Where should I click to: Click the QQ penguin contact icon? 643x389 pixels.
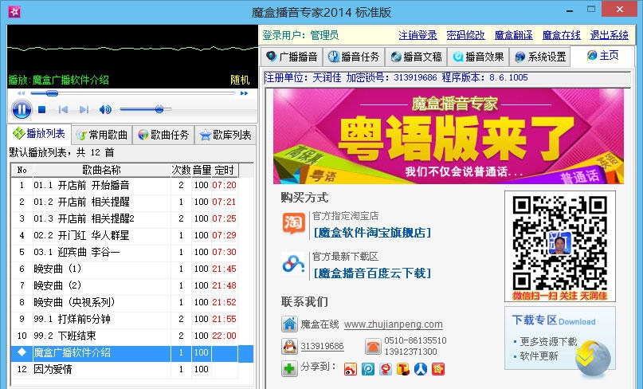(288, 347)
